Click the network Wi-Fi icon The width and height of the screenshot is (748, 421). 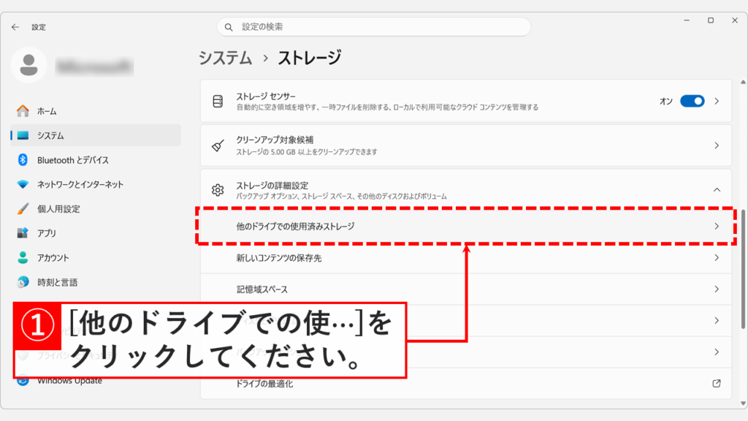point(23,184)
